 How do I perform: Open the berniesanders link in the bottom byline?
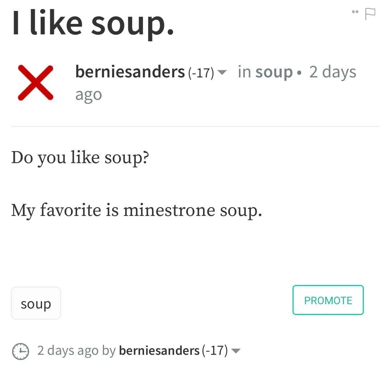(x=159, y=350)
